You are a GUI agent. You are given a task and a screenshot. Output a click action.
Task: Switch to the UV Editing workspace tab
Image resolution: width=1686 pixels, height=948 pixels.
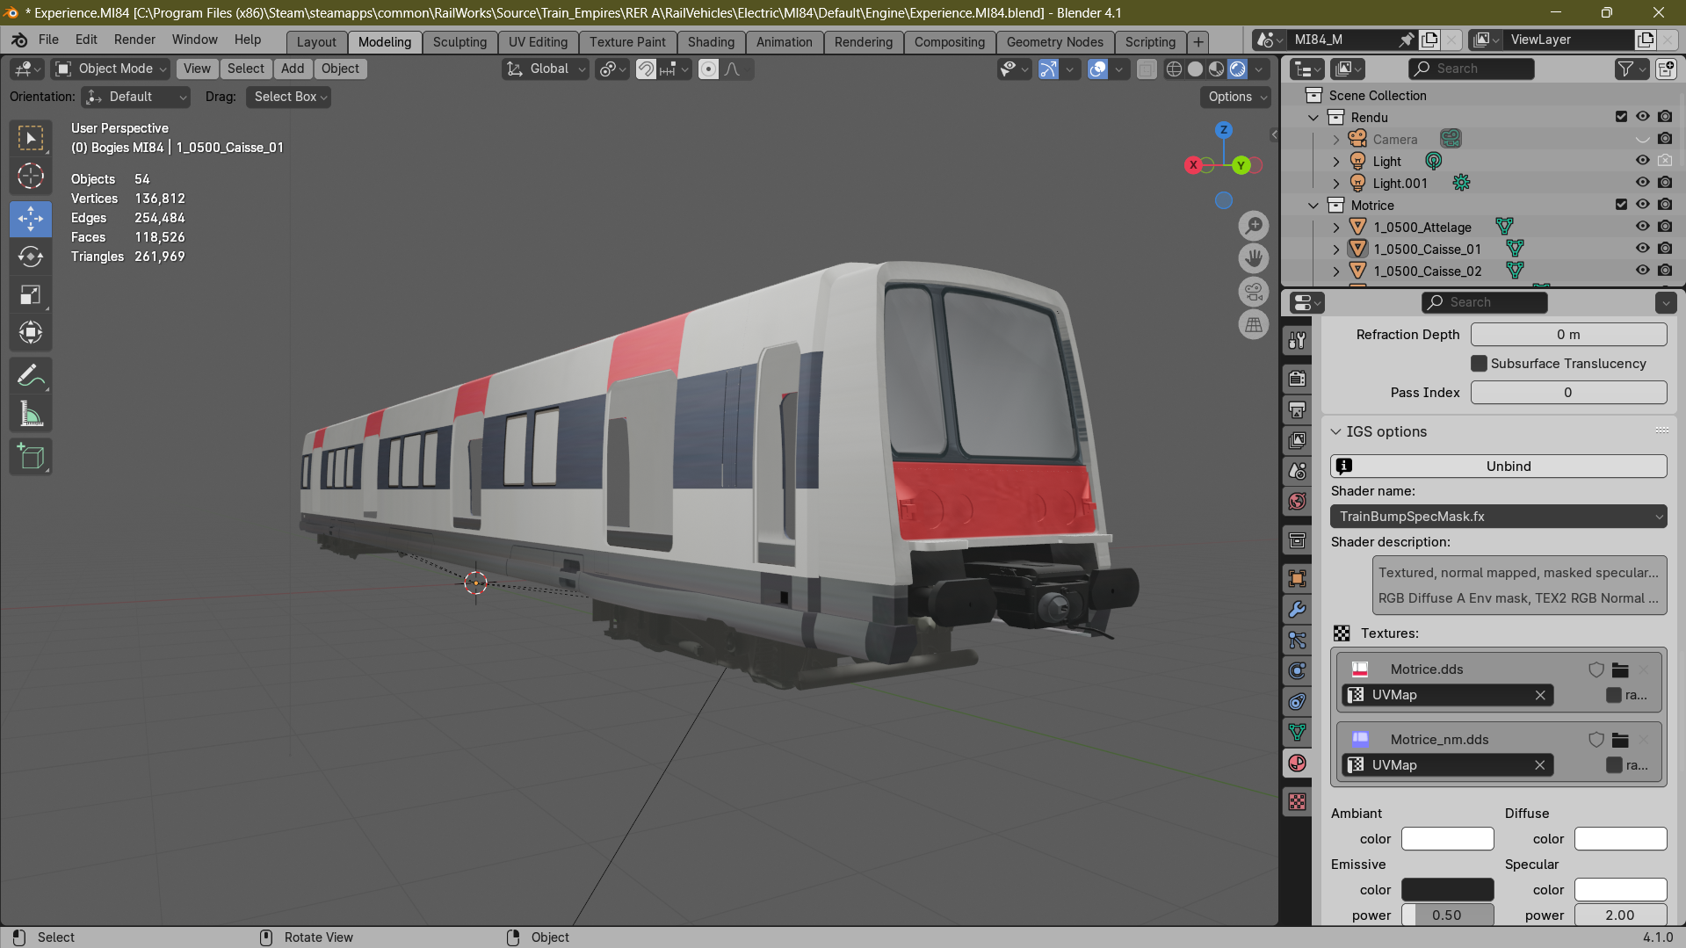pyautogui.click(x=538, y=42)
